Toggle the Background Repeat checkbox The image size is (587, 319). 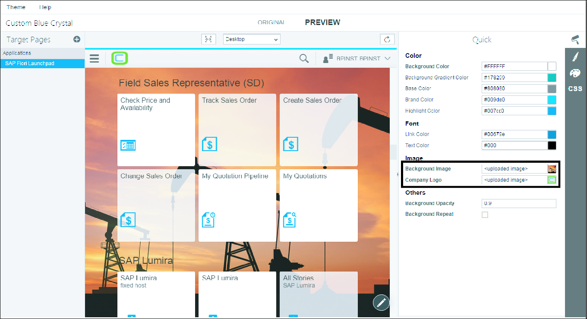pos(485,215)
